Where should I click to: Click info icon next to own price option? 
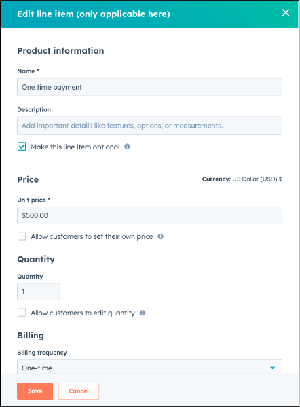(x=160, y=236)
